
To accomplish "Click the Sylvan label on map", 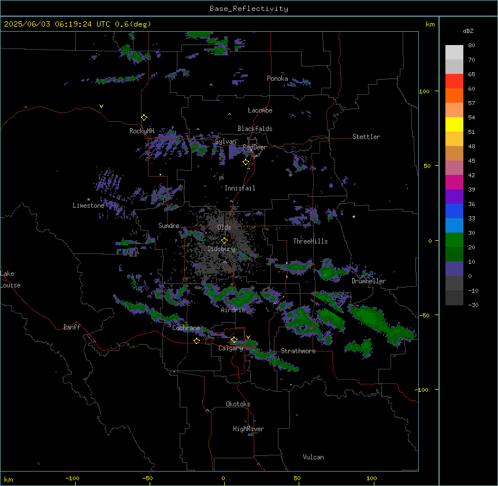I will pos(225,141).
